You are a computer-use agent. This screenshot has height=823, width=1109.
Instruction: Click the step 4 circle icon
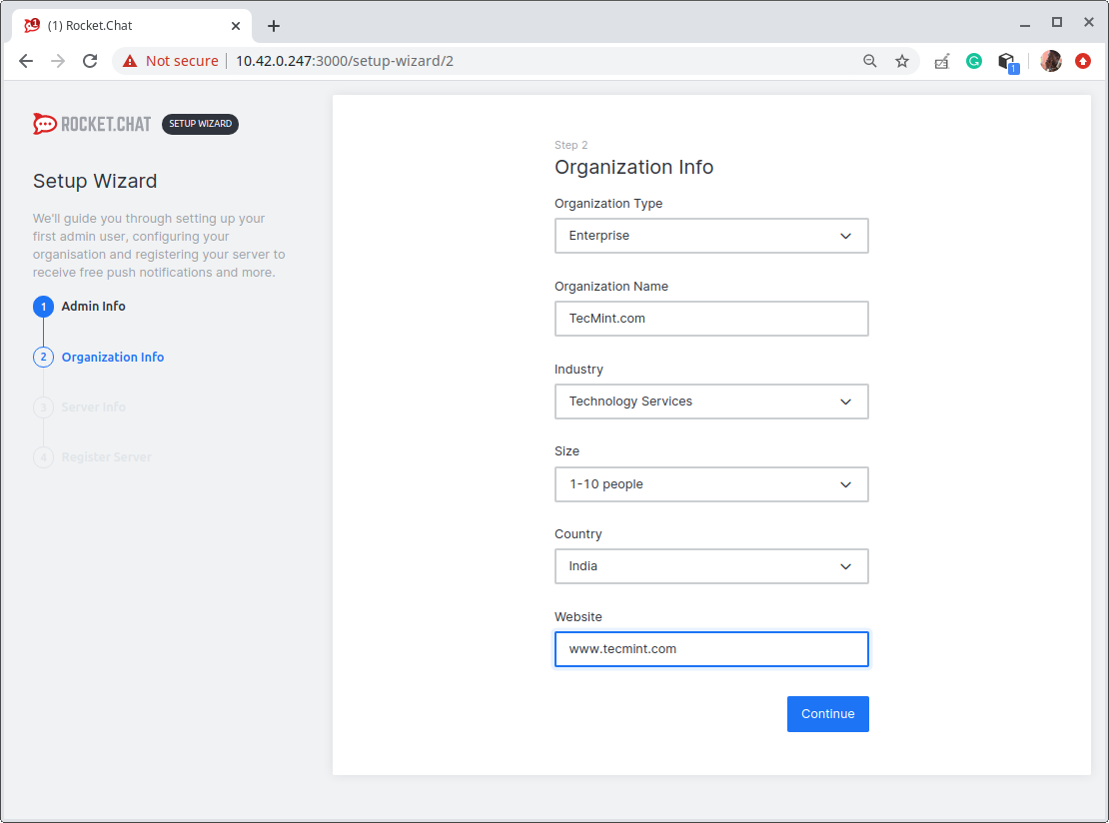pyautogui.click(x=43, y=457)
